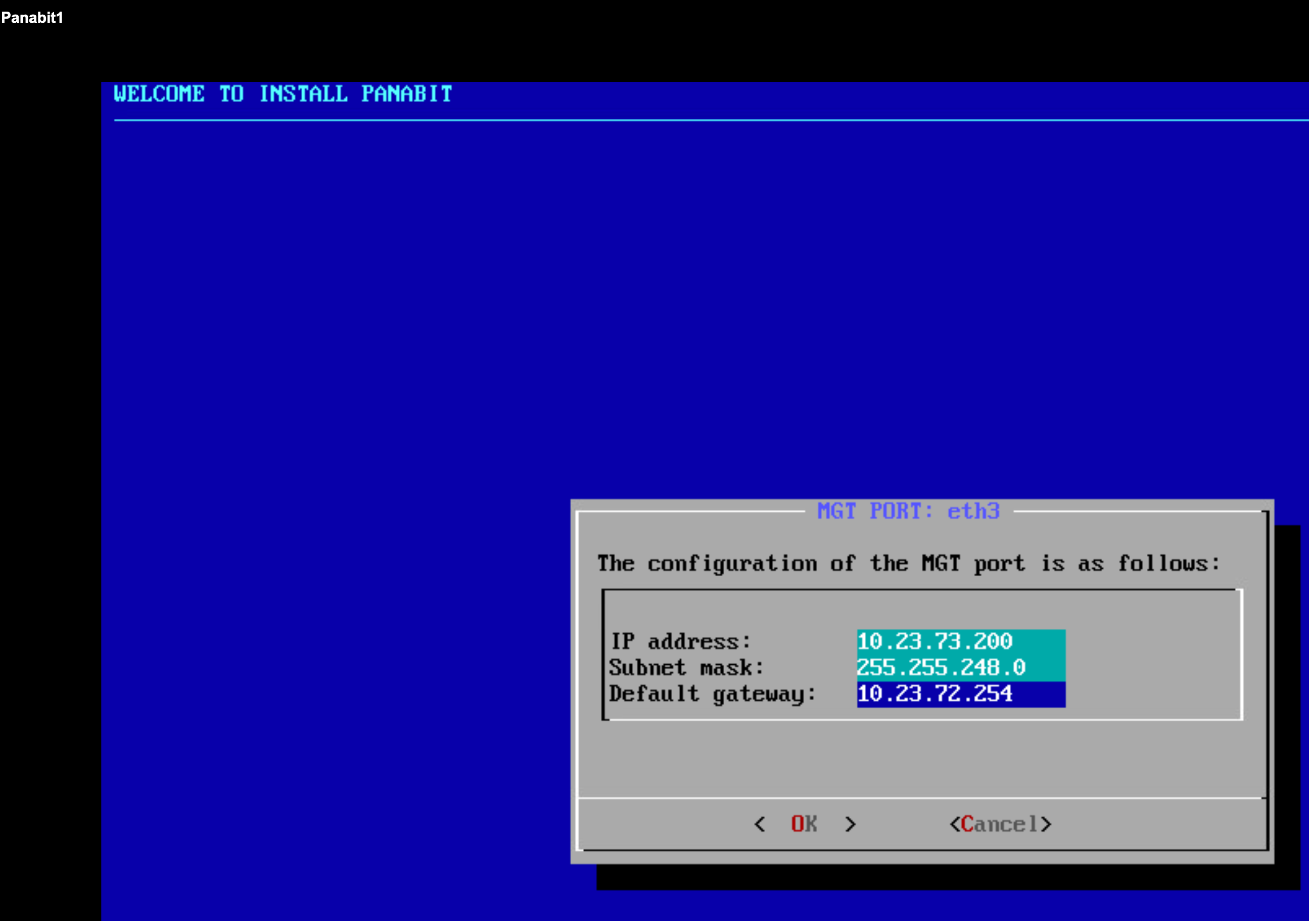The height and width of the screenshot is (921, 1309).
Task: Click the 'IP address:' label
Action: [x=681, y=641]
